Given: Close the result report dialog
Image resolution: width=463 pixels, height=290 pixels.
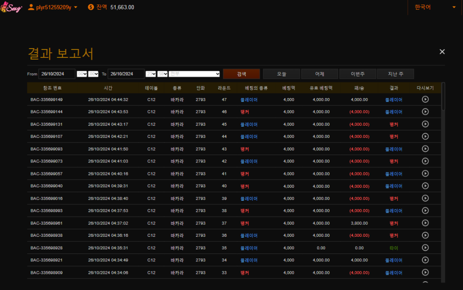Looking at the screenshot, I should coord(442,52).
